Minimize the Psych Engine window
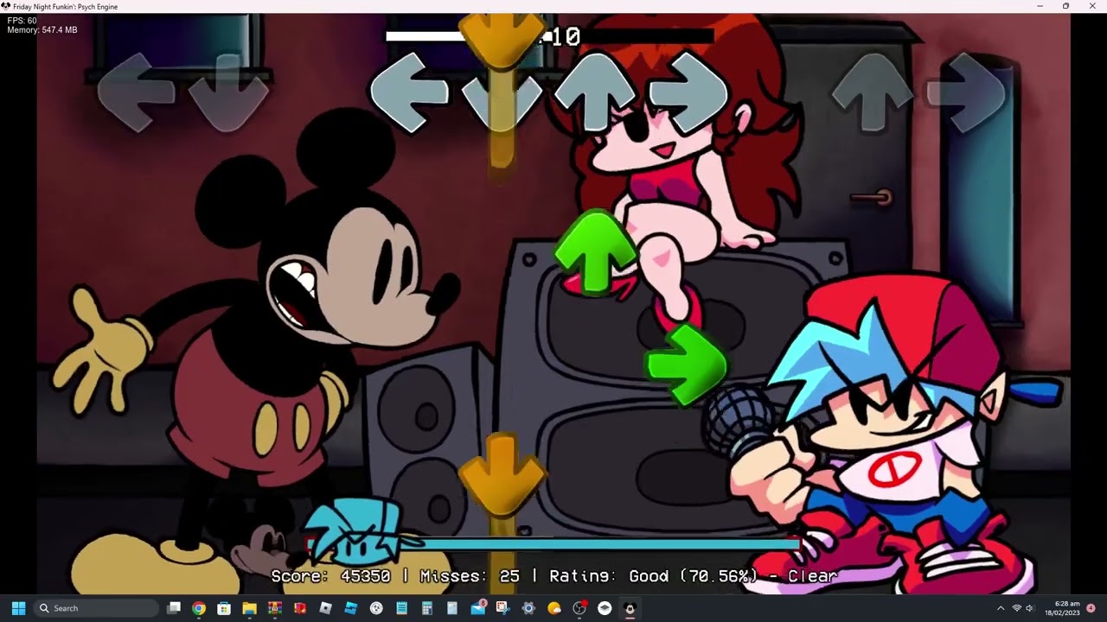Screen dimensions: 1107x622 click(x=1040, y=6)
